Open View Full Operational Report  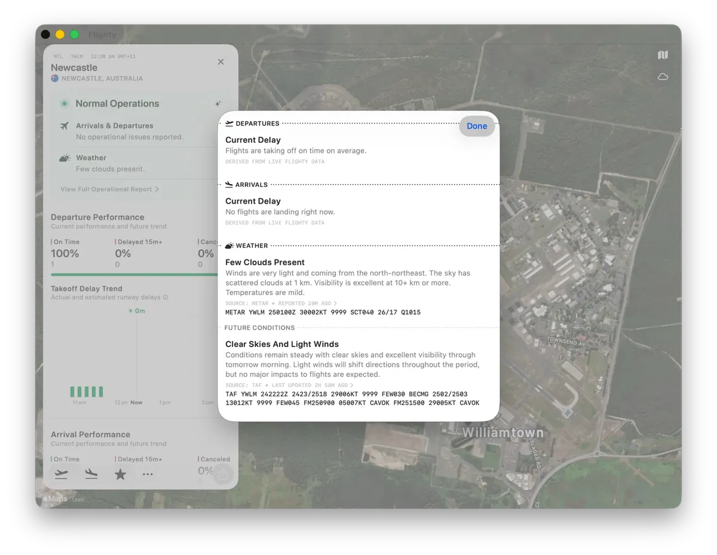pos(109,189)
